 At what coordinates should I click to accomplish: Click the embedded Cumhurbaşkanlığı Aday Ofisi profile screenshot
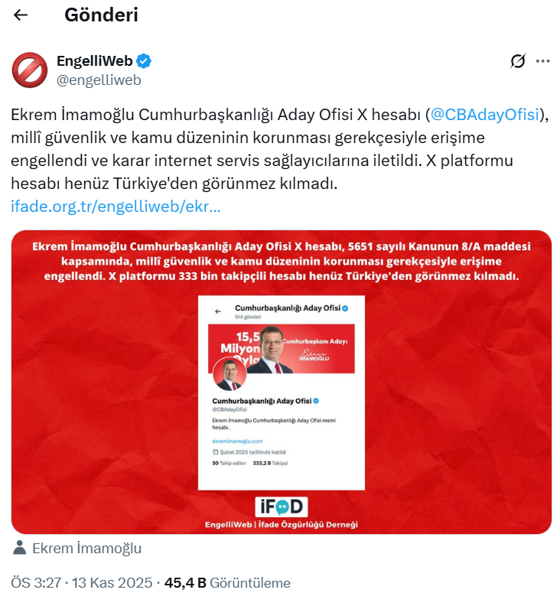282,393
